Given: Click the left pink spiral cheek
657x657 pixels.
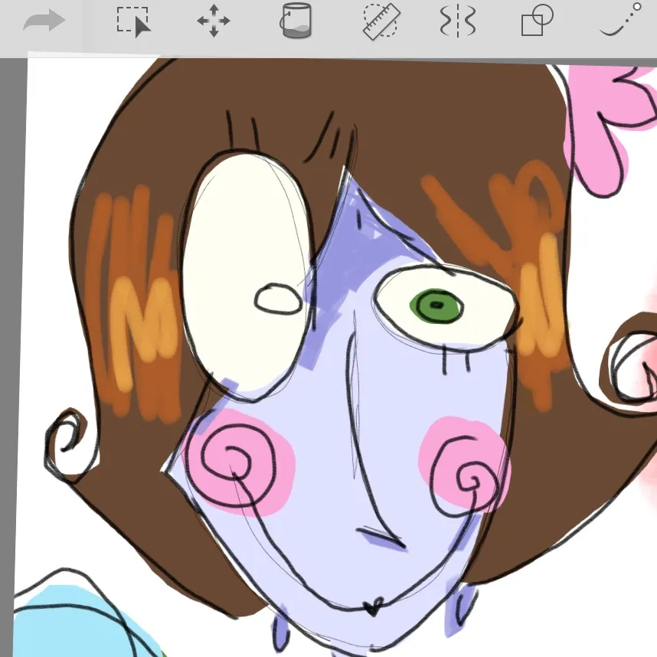Looking at the screenshot, I should 238,460.
